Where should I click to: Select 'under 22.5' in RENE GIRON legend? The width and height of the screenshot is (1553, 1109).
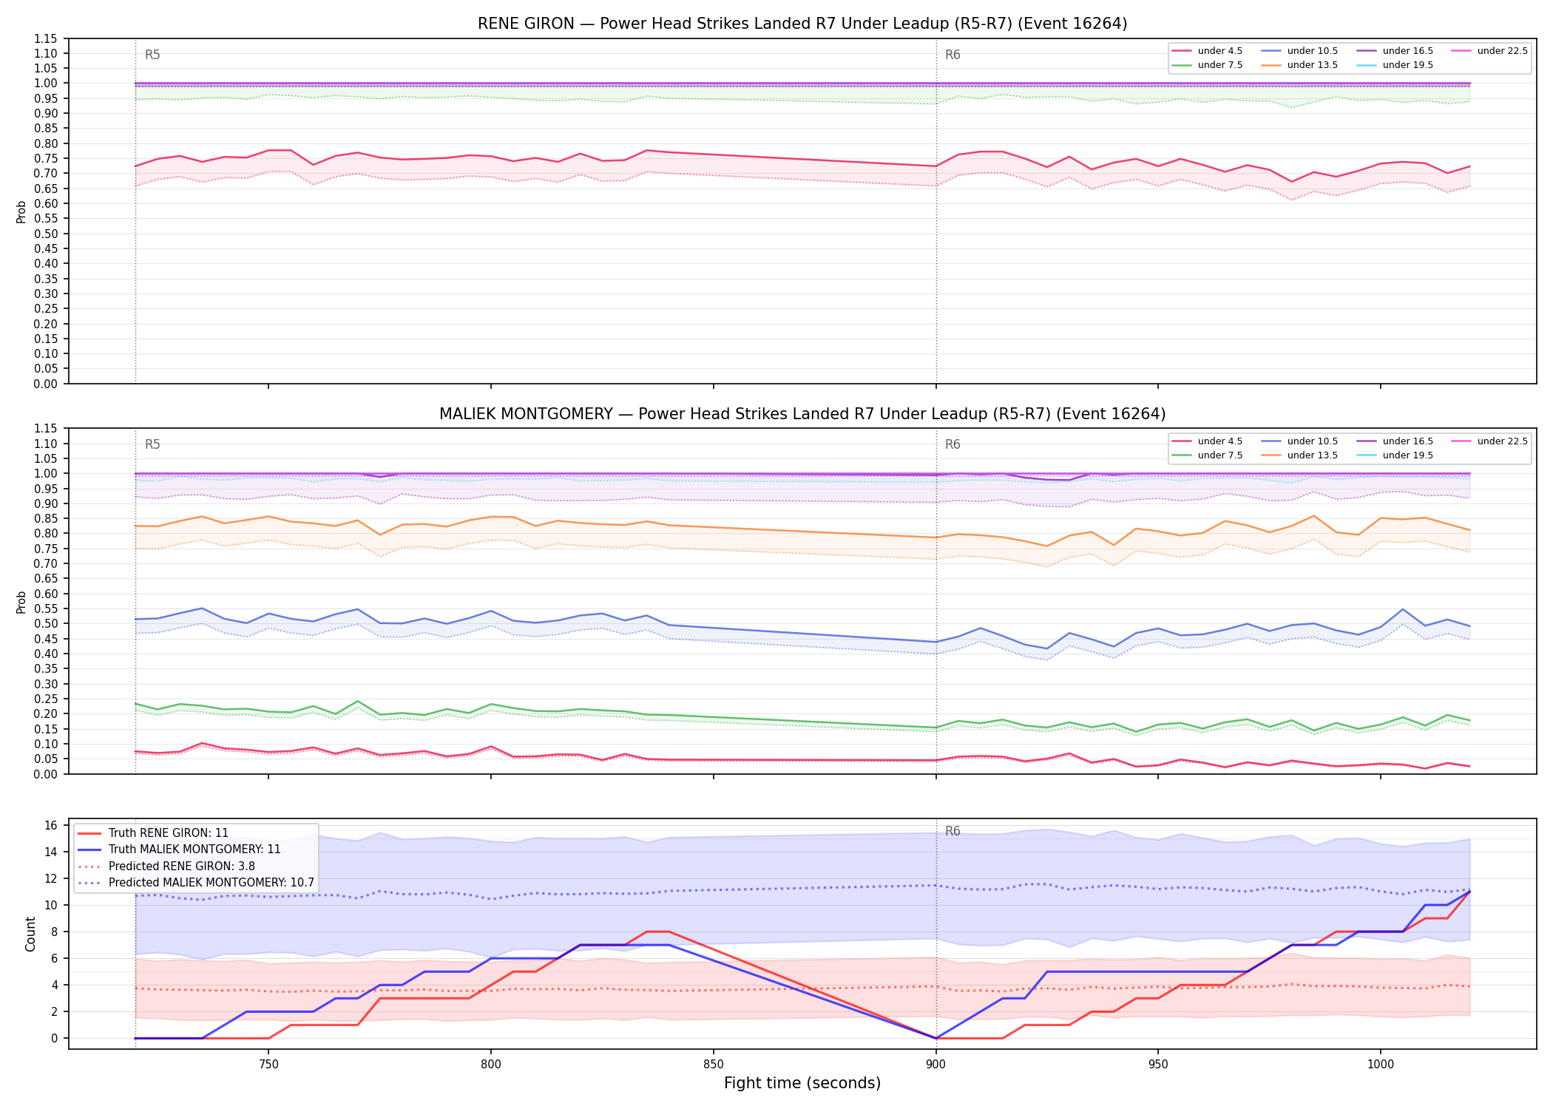1489,51
